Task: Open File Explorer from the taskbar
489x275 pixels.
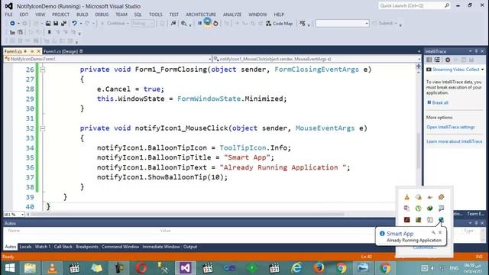Action: 30,268
